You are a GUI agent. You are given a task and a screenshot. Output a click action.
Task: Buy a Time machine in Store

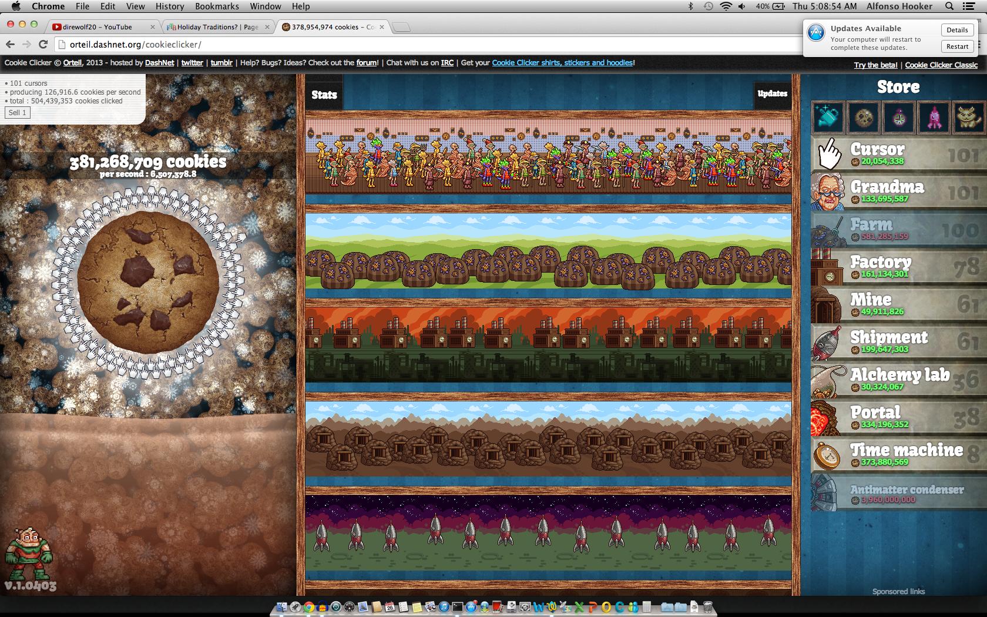[899, 455]
